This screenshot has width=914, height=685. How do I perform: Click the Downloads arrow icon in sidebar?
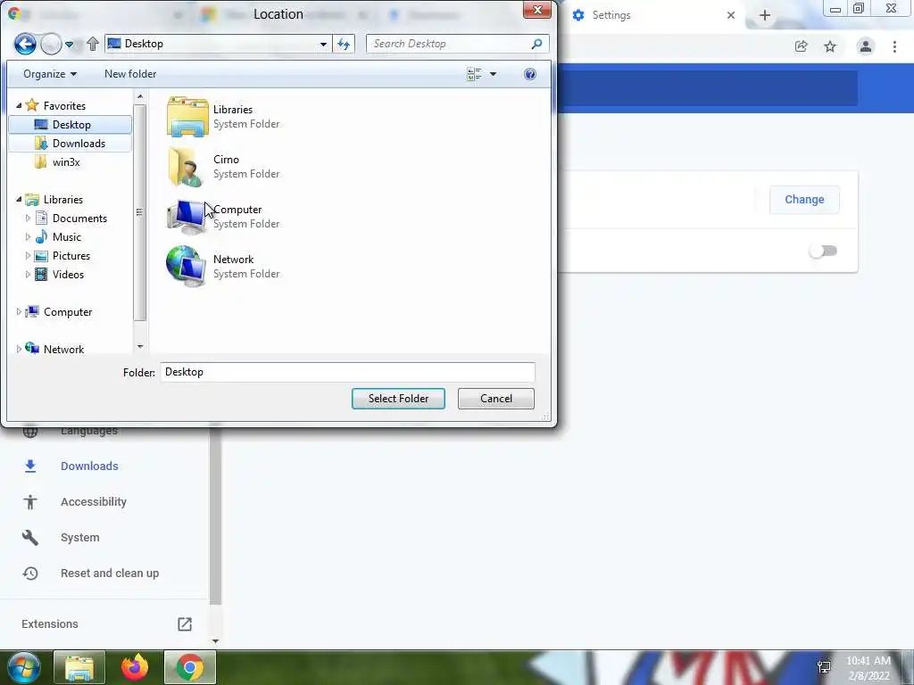[x=30, y=466]
